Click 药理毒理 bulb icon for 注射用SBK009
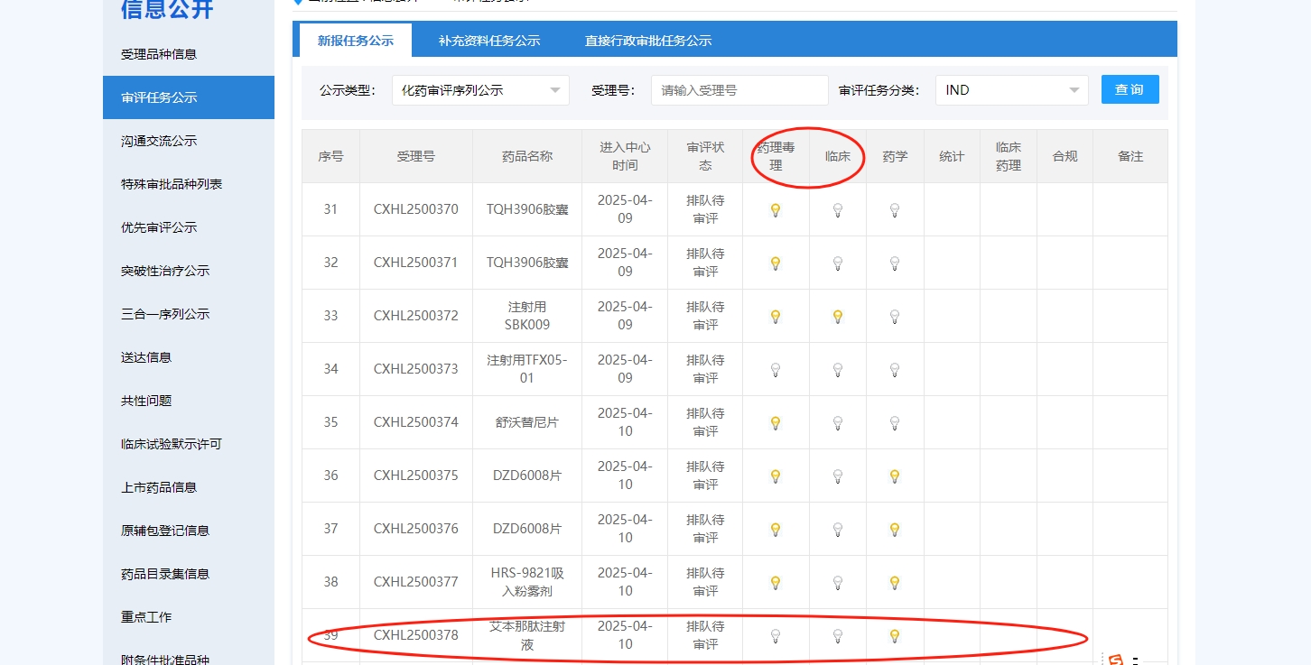The height and width of the screenshot is (665, 1311). (x=775, y=317)
